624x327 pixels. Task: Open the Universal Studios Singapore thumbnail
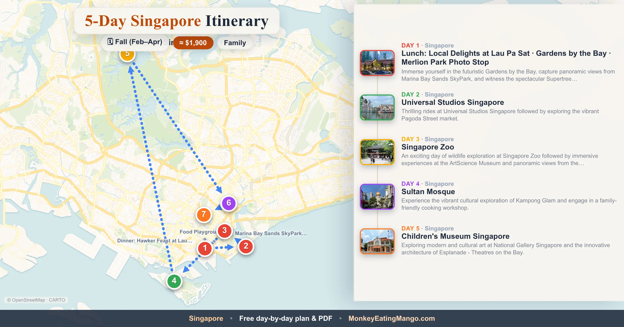coord(377,107)
